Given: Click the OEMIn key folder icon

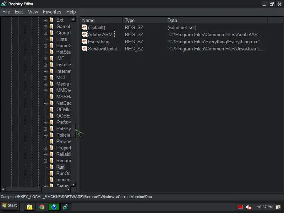Looking at the screenshot, I should click(x=51, y=109).
